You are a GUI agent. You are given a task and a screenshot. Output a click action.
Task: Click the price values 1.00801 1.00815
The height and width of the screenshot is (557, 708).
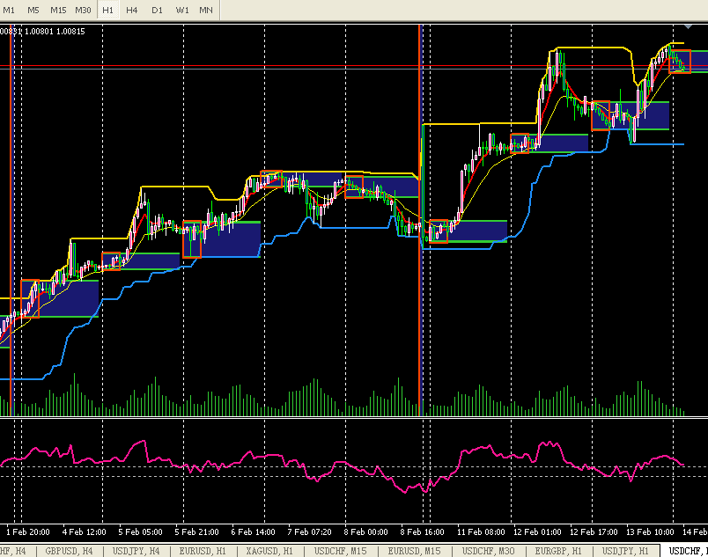click(x=55, y=32)
